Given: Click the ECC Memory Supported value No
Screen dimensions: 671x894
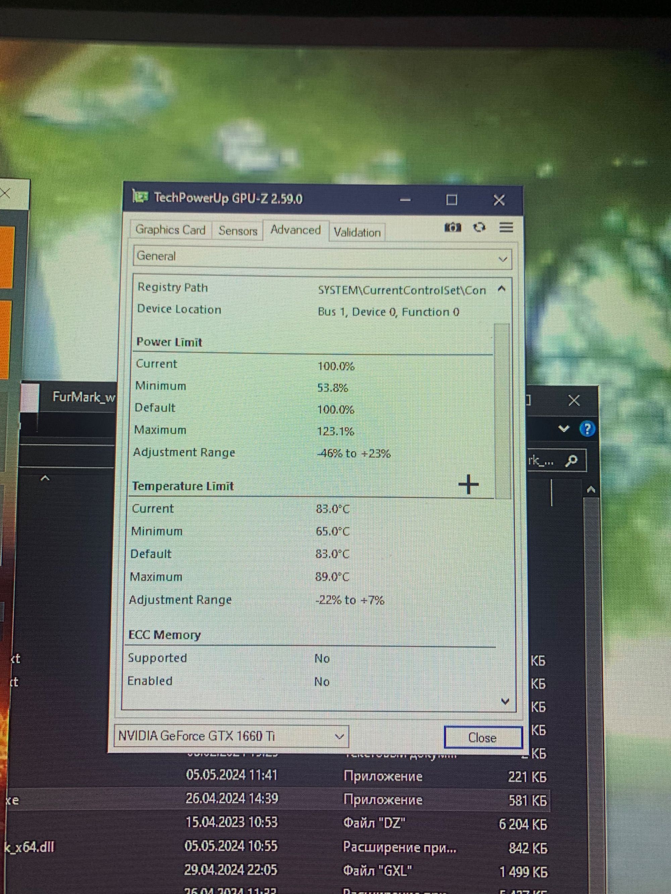Looking at the screenshot, I should click(322, 659).
